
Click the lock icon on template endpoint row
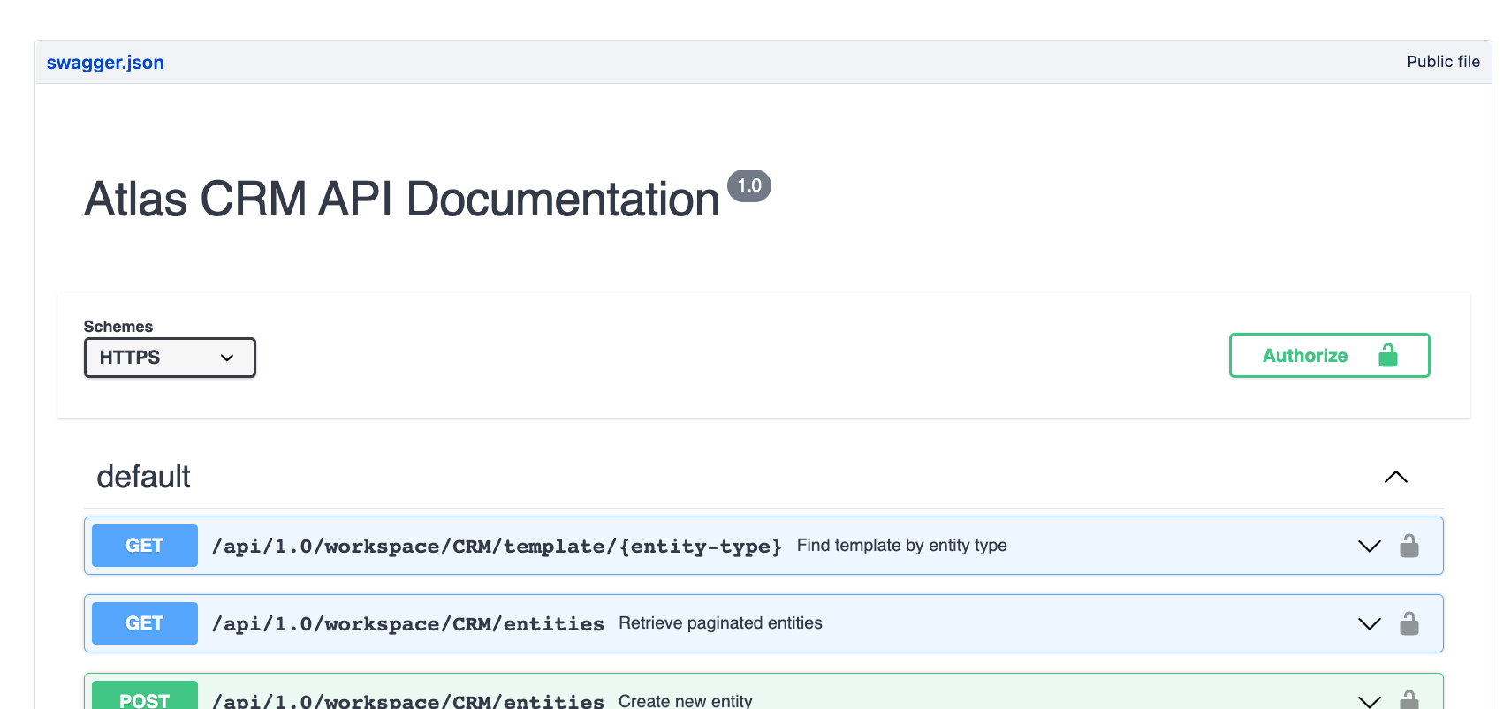[1408, 547]
